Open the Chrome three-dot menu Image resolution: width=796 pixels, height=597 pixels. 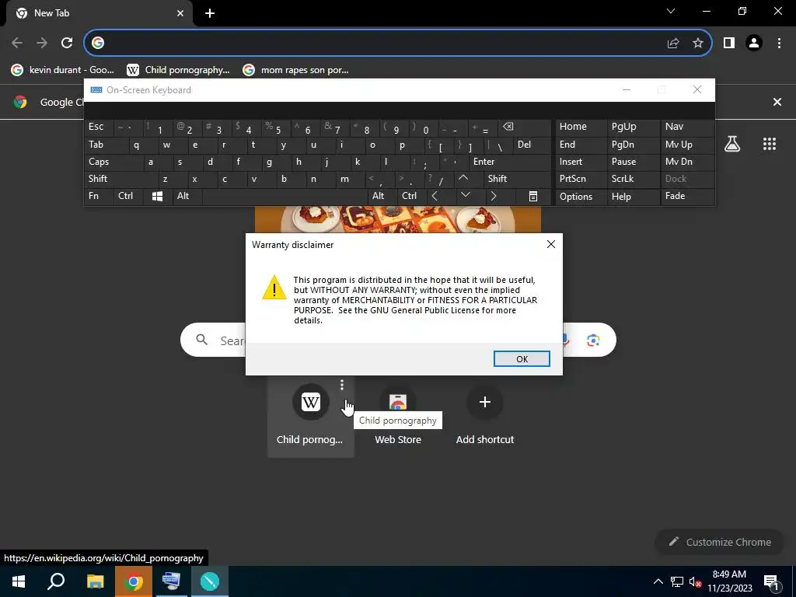[779, 44]
